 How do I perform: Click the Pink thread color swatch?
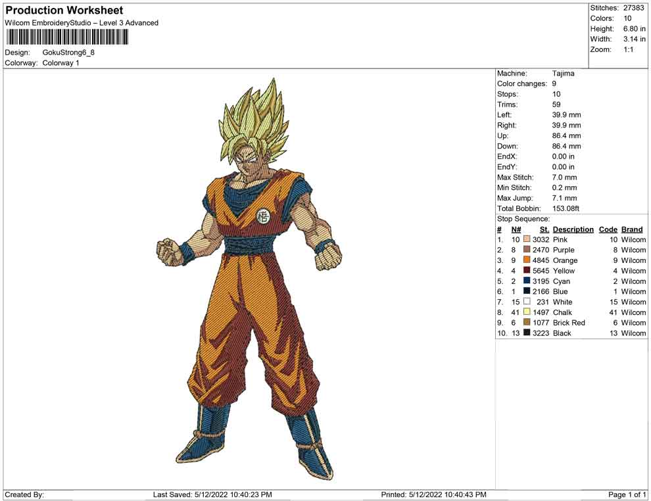(x=527, y=239)
